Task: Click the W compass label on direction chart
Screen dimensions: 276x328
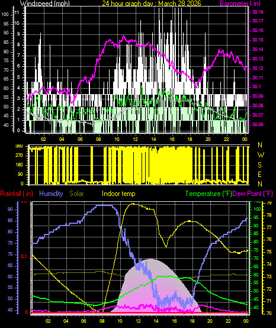Action: click(261, 155)
